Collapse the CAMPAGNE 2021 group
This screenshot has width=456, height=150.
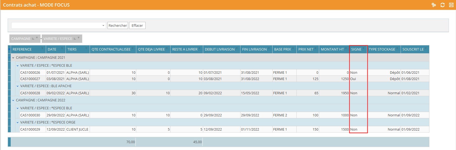pyautogui.click(x=13, y=58)
